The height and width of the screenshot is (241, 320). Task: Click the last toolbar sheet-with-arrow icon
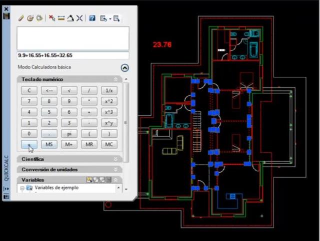pos(116,18)
